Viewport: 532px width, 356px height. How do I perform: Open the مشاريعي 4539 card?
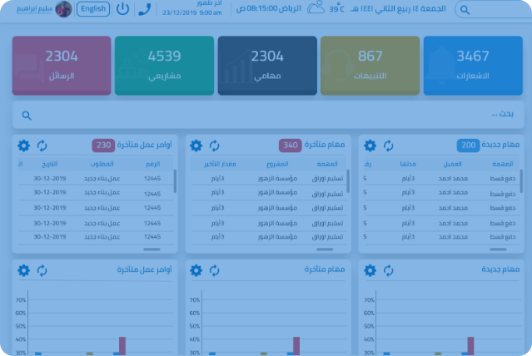tap(164, 66)
